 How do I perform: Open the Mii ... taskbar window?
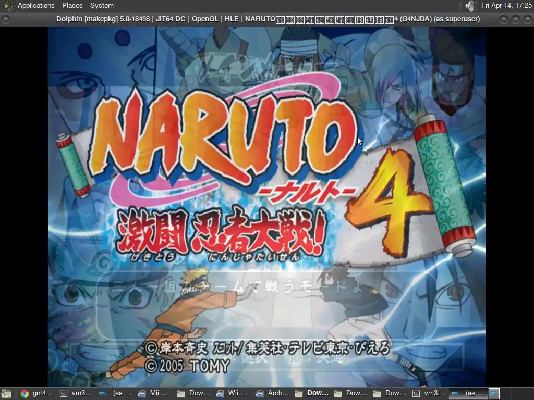click(x=154, y=394)
